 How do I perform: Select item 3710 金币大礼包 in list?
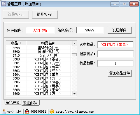click(x=39, y=55)
